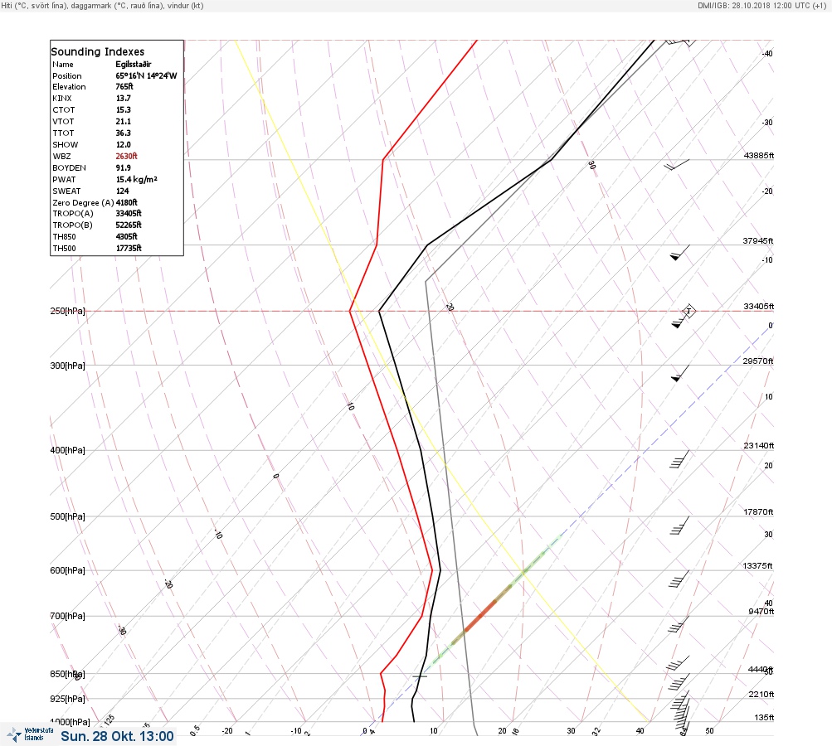Click the position value 65°16'N 14°24'W

click(x=147, y=75)
